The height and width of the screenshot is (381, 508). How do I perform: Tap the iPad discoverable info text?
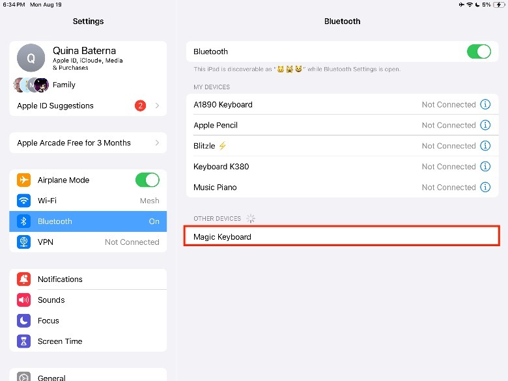[x=297, y=69]
